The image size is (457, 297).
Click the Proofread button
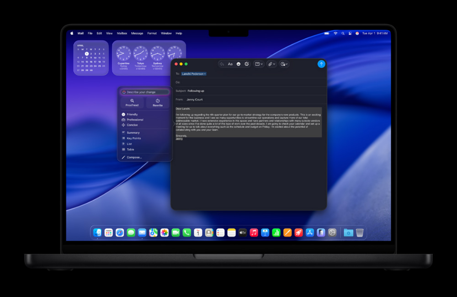[132, 103]
